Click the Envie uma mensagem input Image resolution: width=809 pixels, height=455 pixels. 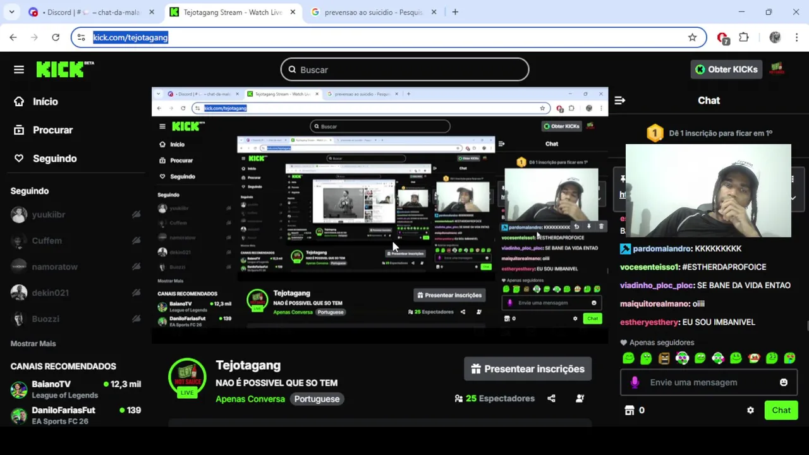coord(708,382)
